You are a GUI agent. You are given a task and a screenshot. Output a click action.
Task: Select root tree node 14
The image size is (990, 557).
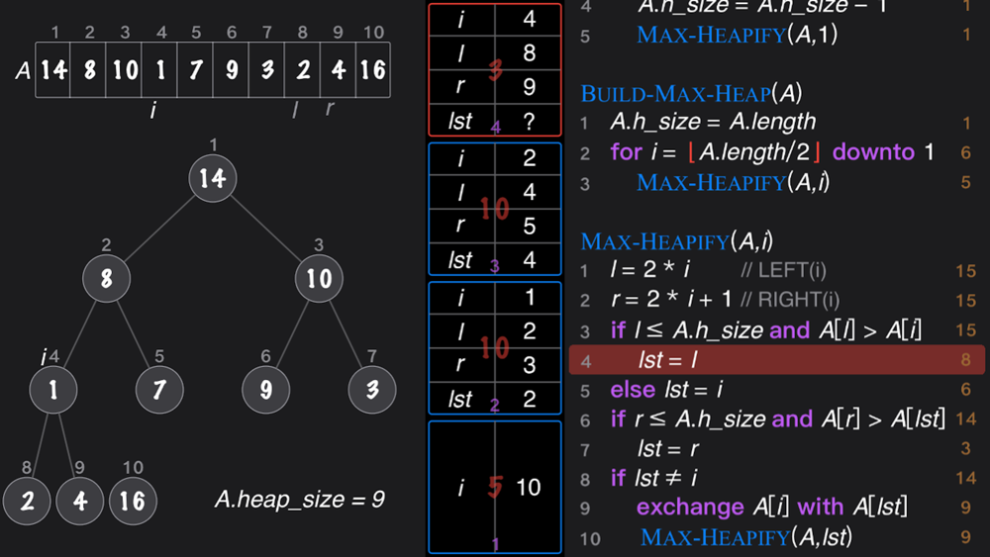[x=213, y=178]
